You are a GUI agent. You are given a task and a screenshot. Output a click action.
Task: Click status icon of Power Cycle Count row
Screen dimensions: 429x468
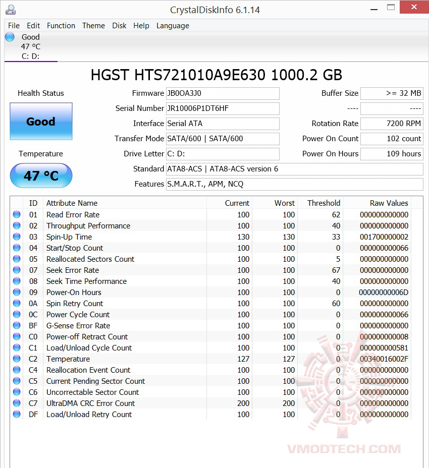point(17,314)
